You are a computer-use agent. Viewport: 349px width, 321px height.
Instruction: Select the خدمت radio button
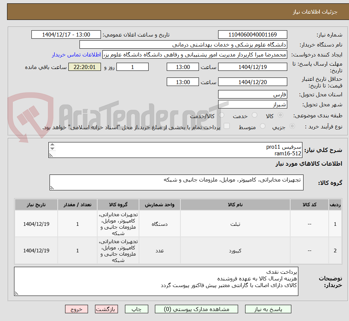254,115
